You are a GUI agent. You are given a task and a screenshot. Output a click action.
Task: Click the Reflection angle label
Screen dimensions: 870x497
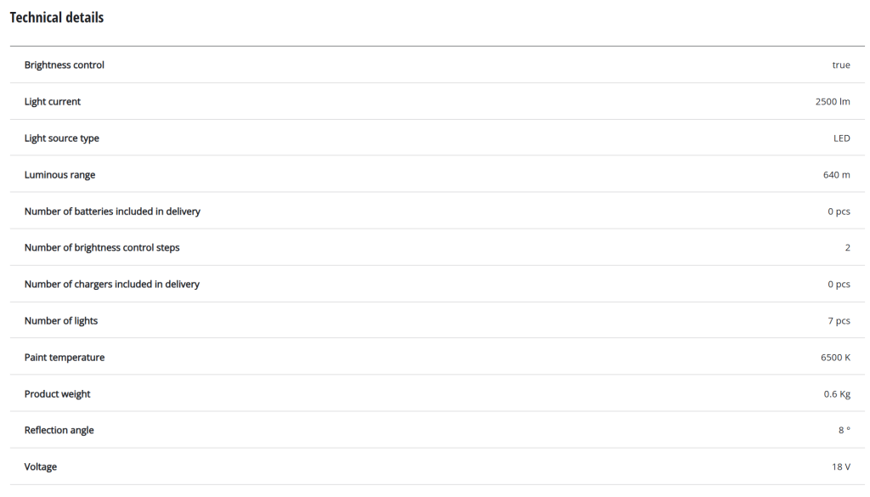coord(59,431)
